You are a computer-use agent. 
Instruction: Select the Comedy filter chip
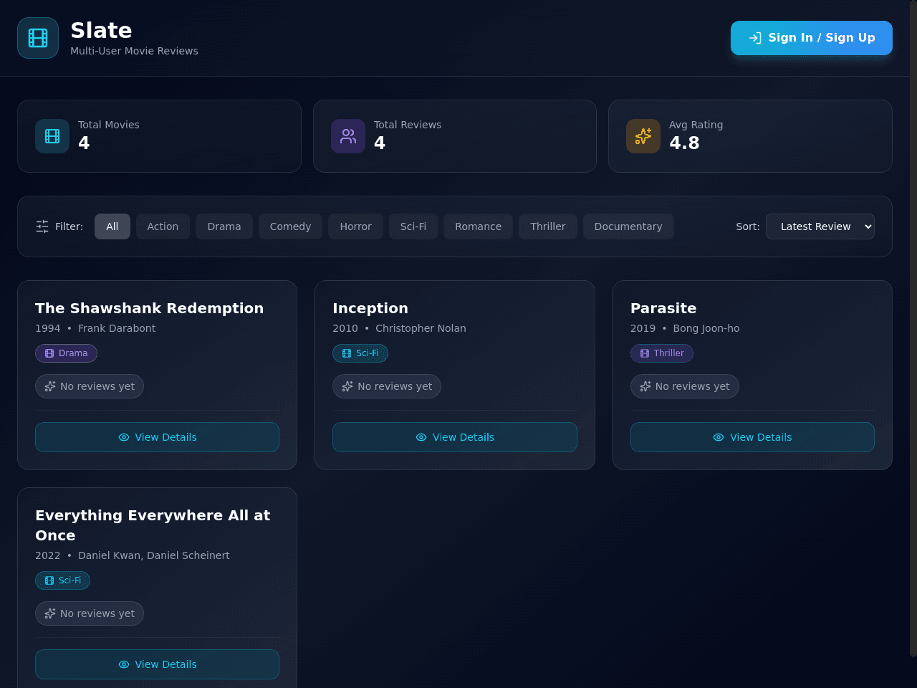(x=290, y=226)
